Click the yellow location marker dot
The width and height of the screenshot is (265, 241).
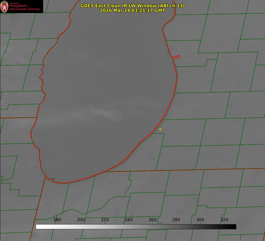tap(160, 129)
